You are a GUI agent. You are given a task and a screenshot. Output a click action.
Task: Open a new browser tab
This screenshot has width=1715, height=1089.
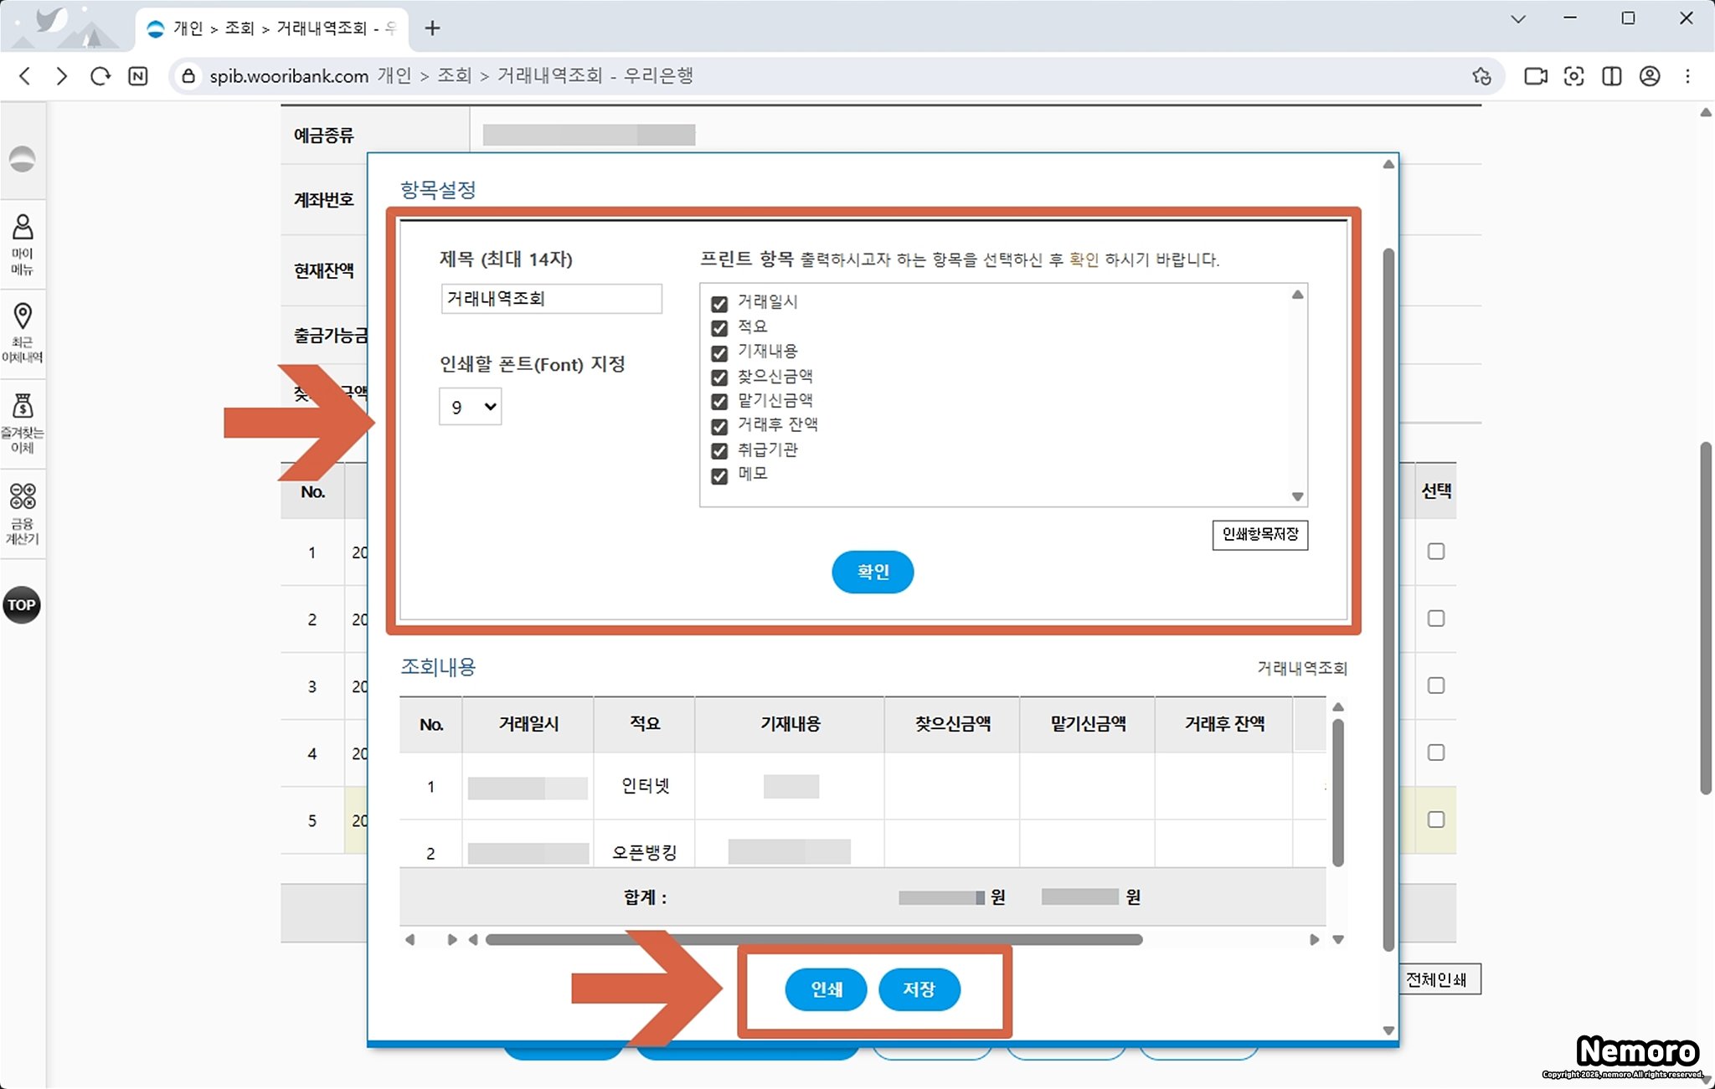pyautogui.click(x=432, y=28)
